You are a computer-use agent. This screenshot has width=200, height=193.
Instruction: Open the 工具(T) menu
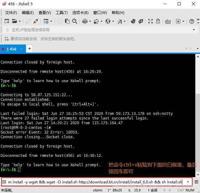point(62,13)
